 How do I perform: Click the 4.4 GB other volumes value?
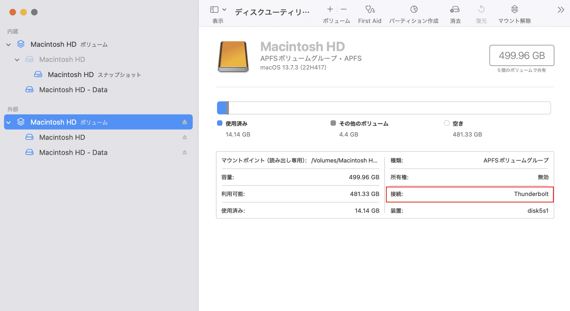(348, 134)
